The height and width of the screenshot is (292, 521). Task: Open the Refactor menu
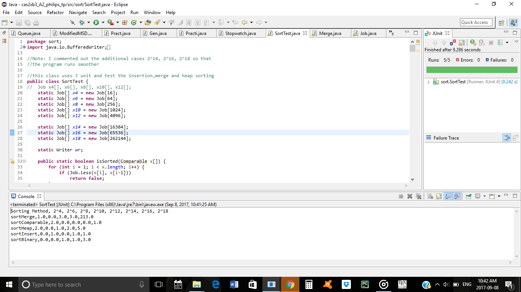[55, 13]
